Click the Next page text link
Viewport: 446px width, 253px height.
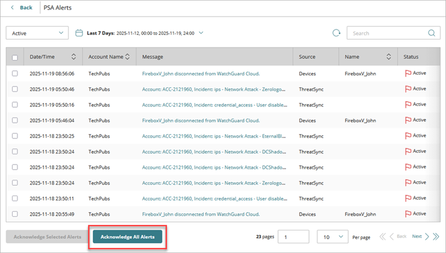417,236
